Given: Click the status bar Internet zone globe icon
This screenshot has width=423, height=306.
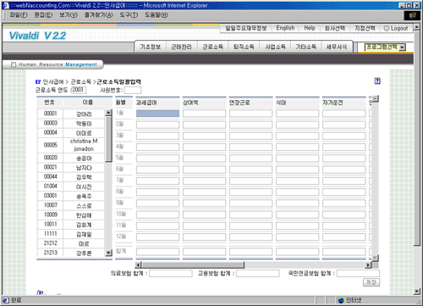Looking at the screenshot, I should (341, 300).
